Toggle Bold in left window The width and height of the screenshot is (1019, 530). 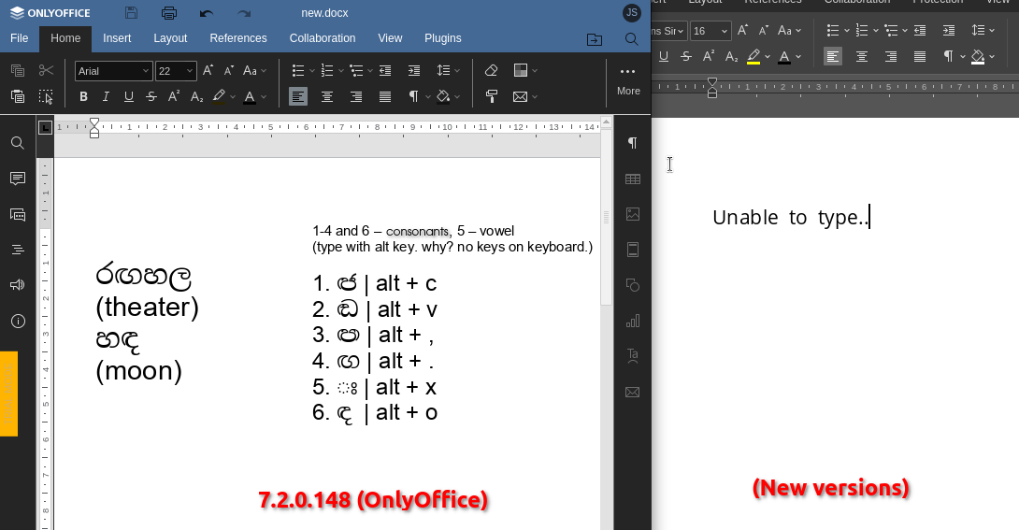point(83,97)
